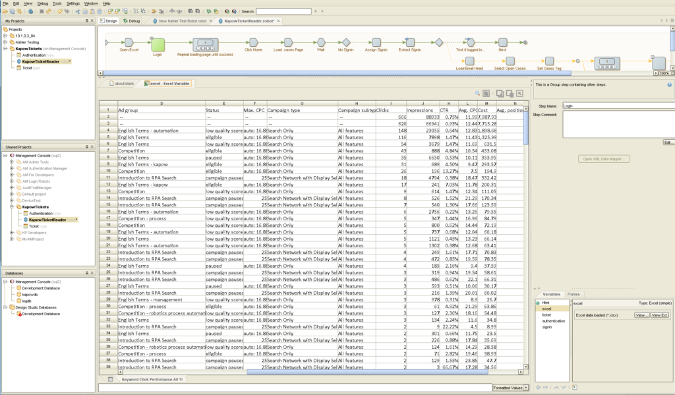The width and height of the screenshot is (675, 395).
Task: Collapse Management Console in Shared Projects
Action: pyautogui.click(x=5, y=156)
